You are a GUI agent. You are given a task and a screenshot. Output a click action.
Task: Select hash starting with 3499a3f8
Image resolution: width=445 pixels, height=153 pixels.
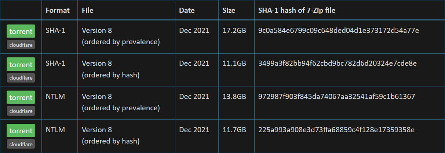(338, 63)
